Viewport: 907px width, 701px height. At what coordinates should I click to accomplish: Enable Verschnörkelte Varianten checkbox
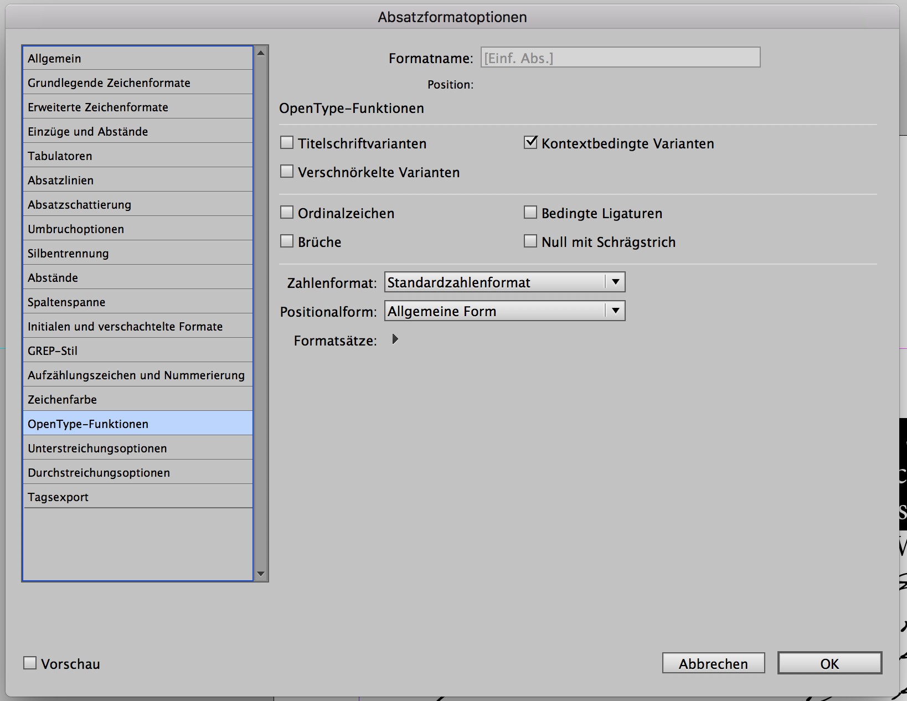pyautogui.click(x=287, y=172)
